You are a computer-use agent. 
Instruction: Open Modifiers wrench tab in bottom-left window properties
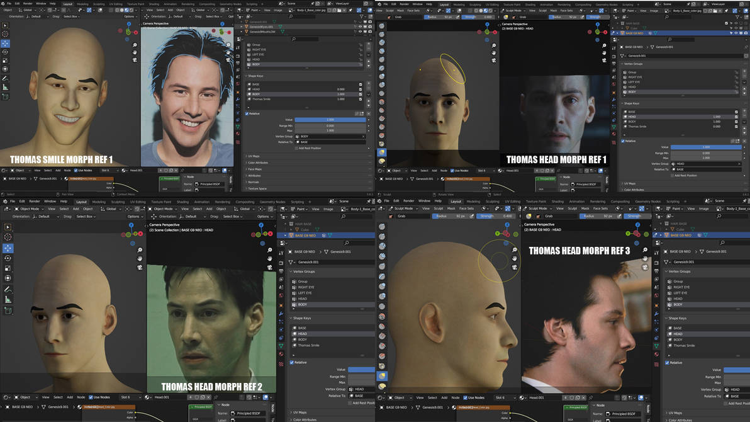281,313
